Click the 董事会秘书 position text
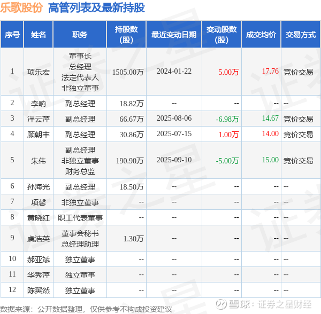321x314 pixels. click(80, 233)
